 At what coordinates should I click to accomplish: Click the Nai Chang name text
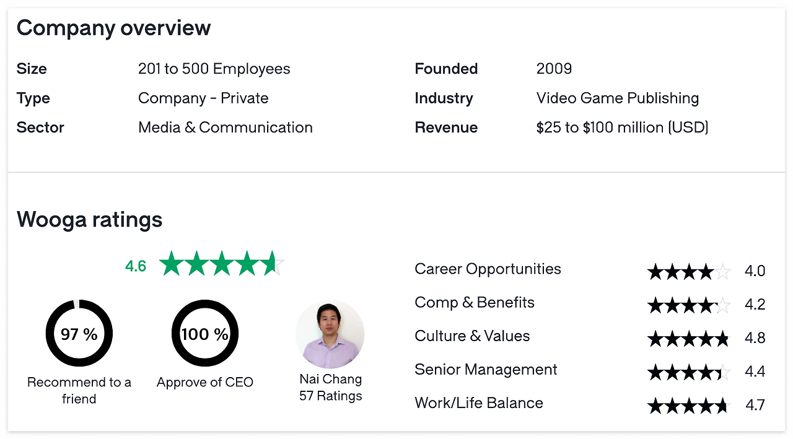330,379
